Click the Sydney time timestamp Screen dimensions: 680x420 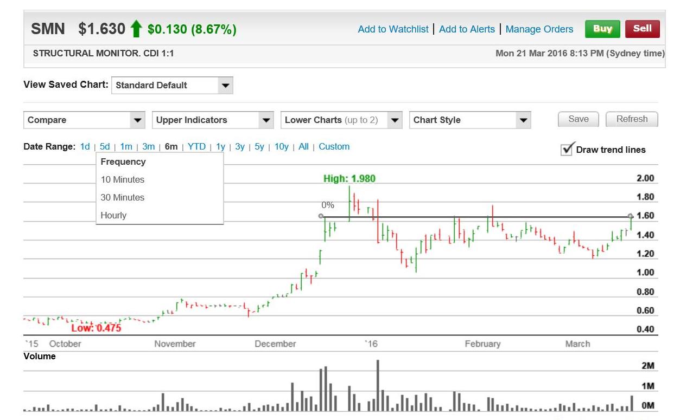[x=580, y=54]
